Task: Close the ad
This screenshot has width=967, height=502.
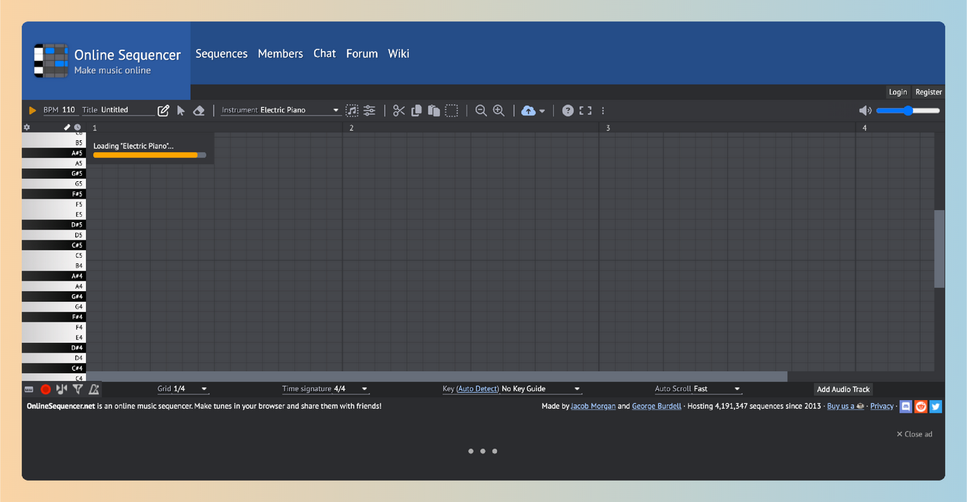Action: tap(915, 434)
